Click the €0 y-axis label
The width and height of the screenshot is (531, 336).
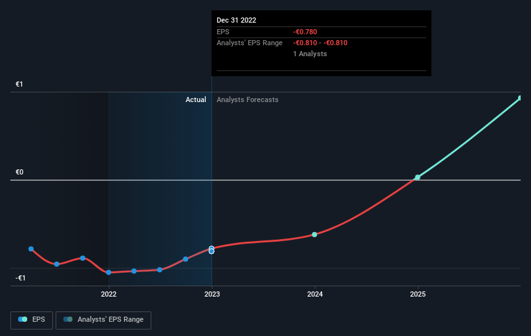19,173
